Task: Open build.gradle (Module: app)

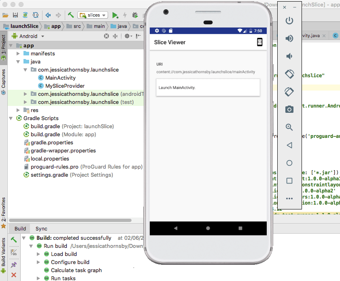Action: click(x=59, y=134)
